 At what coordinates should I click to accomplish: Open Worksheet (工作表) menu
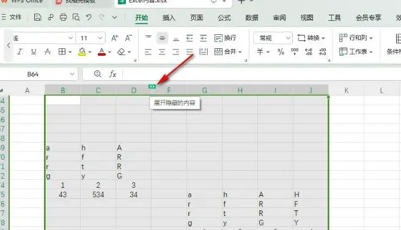pos(356,51)
